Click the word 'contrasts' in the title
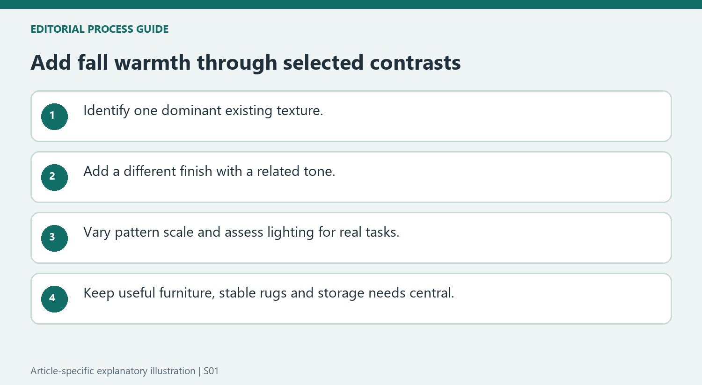Viewport: 702px width, 385px height. [415, 63]
